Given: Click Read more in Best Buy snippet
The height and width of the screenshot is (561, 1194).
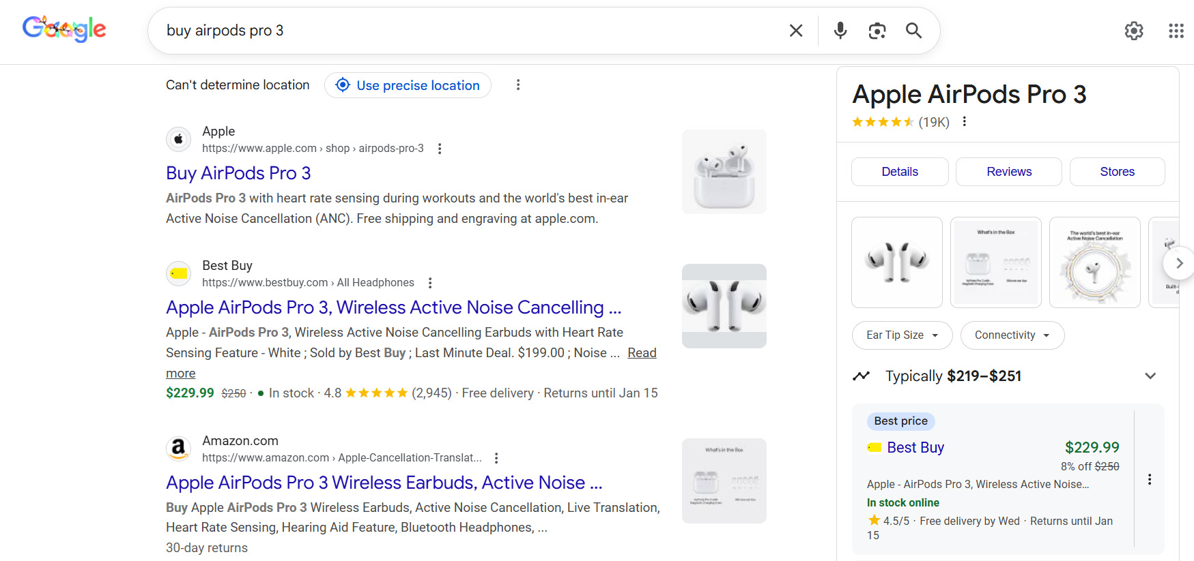Looking at the screenshot, I should pos(642,353).
